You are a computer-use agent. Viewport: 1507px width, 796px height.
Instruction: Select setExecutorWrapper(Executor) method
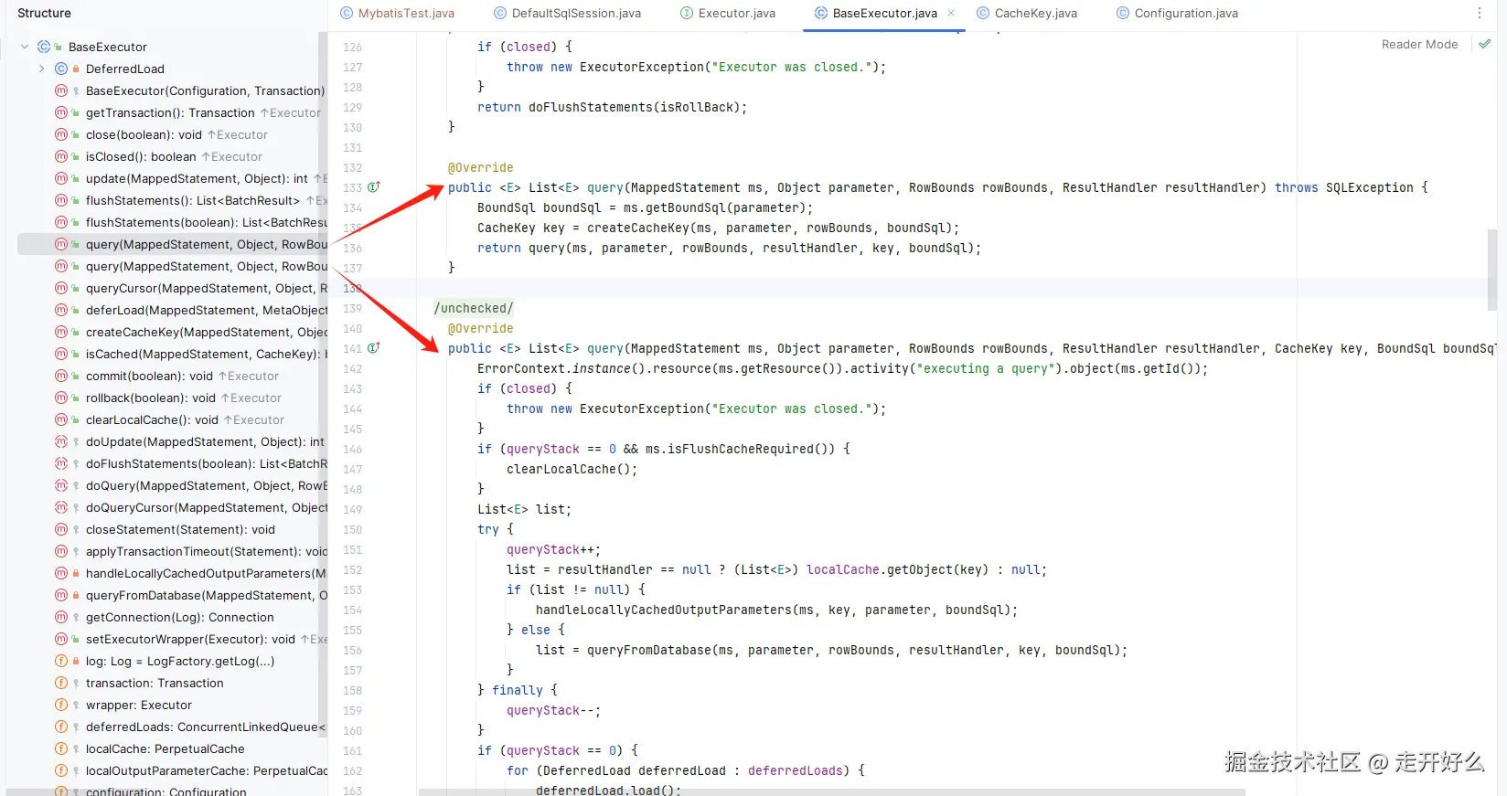(x=190, y=639)
